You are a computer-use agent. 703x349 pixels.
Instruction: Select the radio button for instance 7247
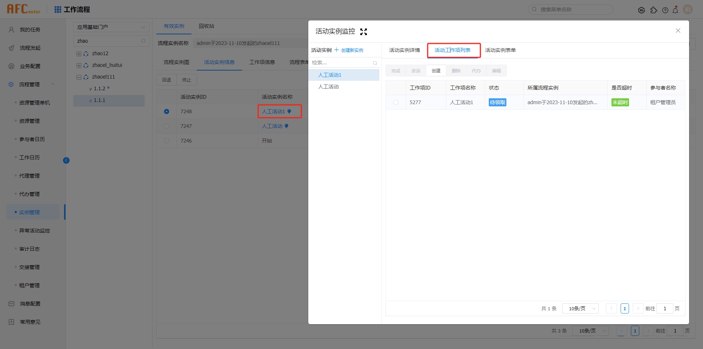167,126
